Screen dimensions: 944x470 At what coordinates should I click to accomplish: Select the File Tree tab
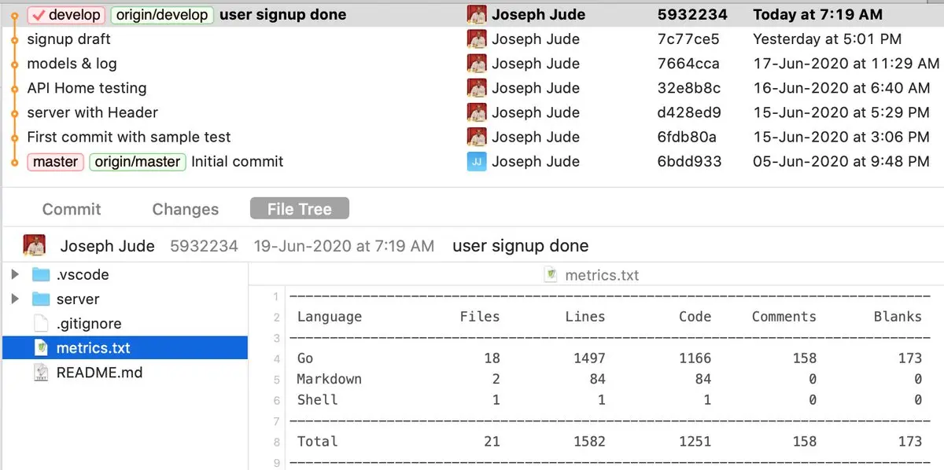299,209
